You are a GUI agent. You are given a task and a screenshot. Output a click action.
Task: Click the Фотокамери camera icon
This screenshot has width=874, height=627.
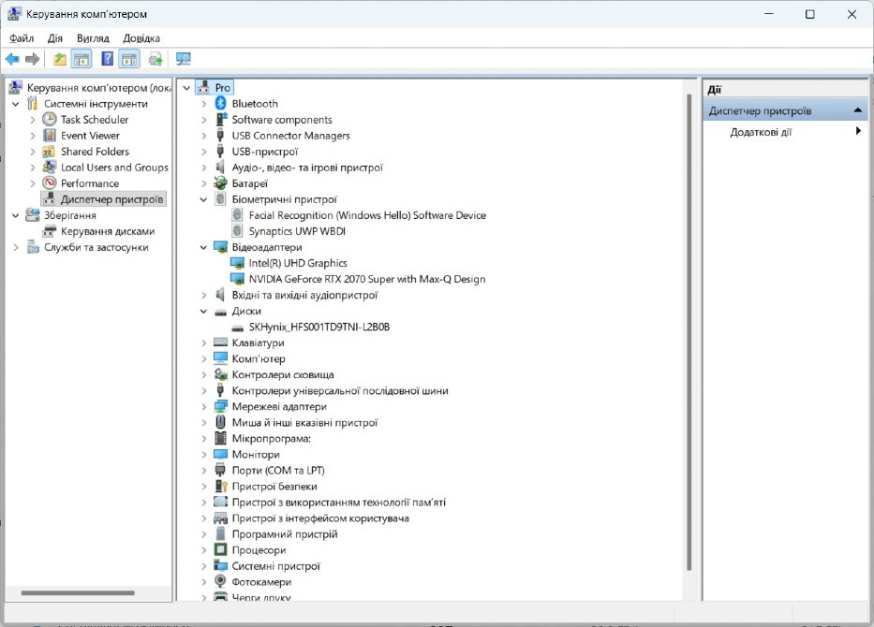tap(221, 582)
